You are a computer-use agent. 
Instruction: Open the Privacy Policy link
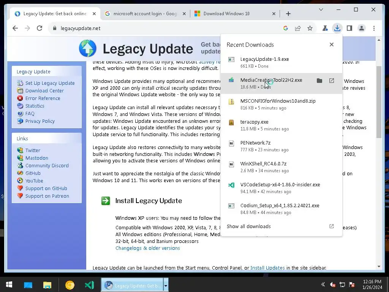[40, 121]
